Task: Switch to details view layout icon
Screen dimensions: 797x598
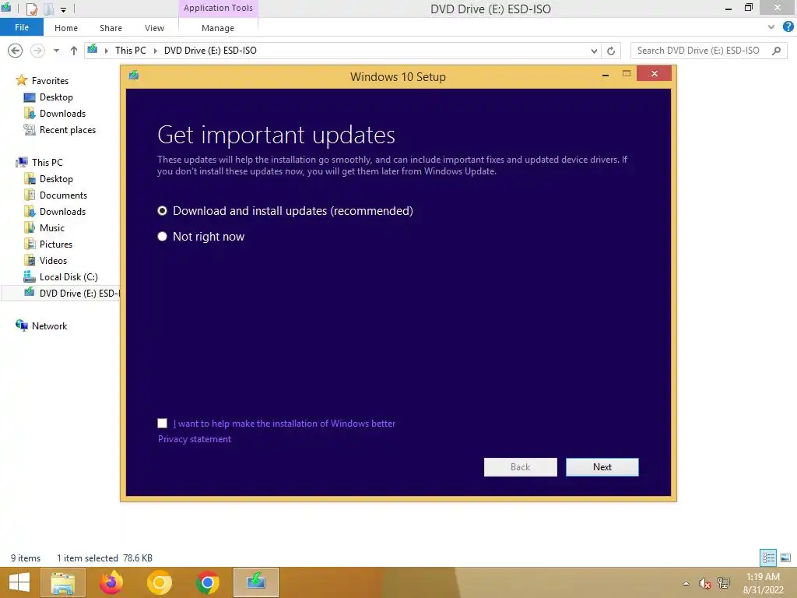Action: (x=768, y=558)
